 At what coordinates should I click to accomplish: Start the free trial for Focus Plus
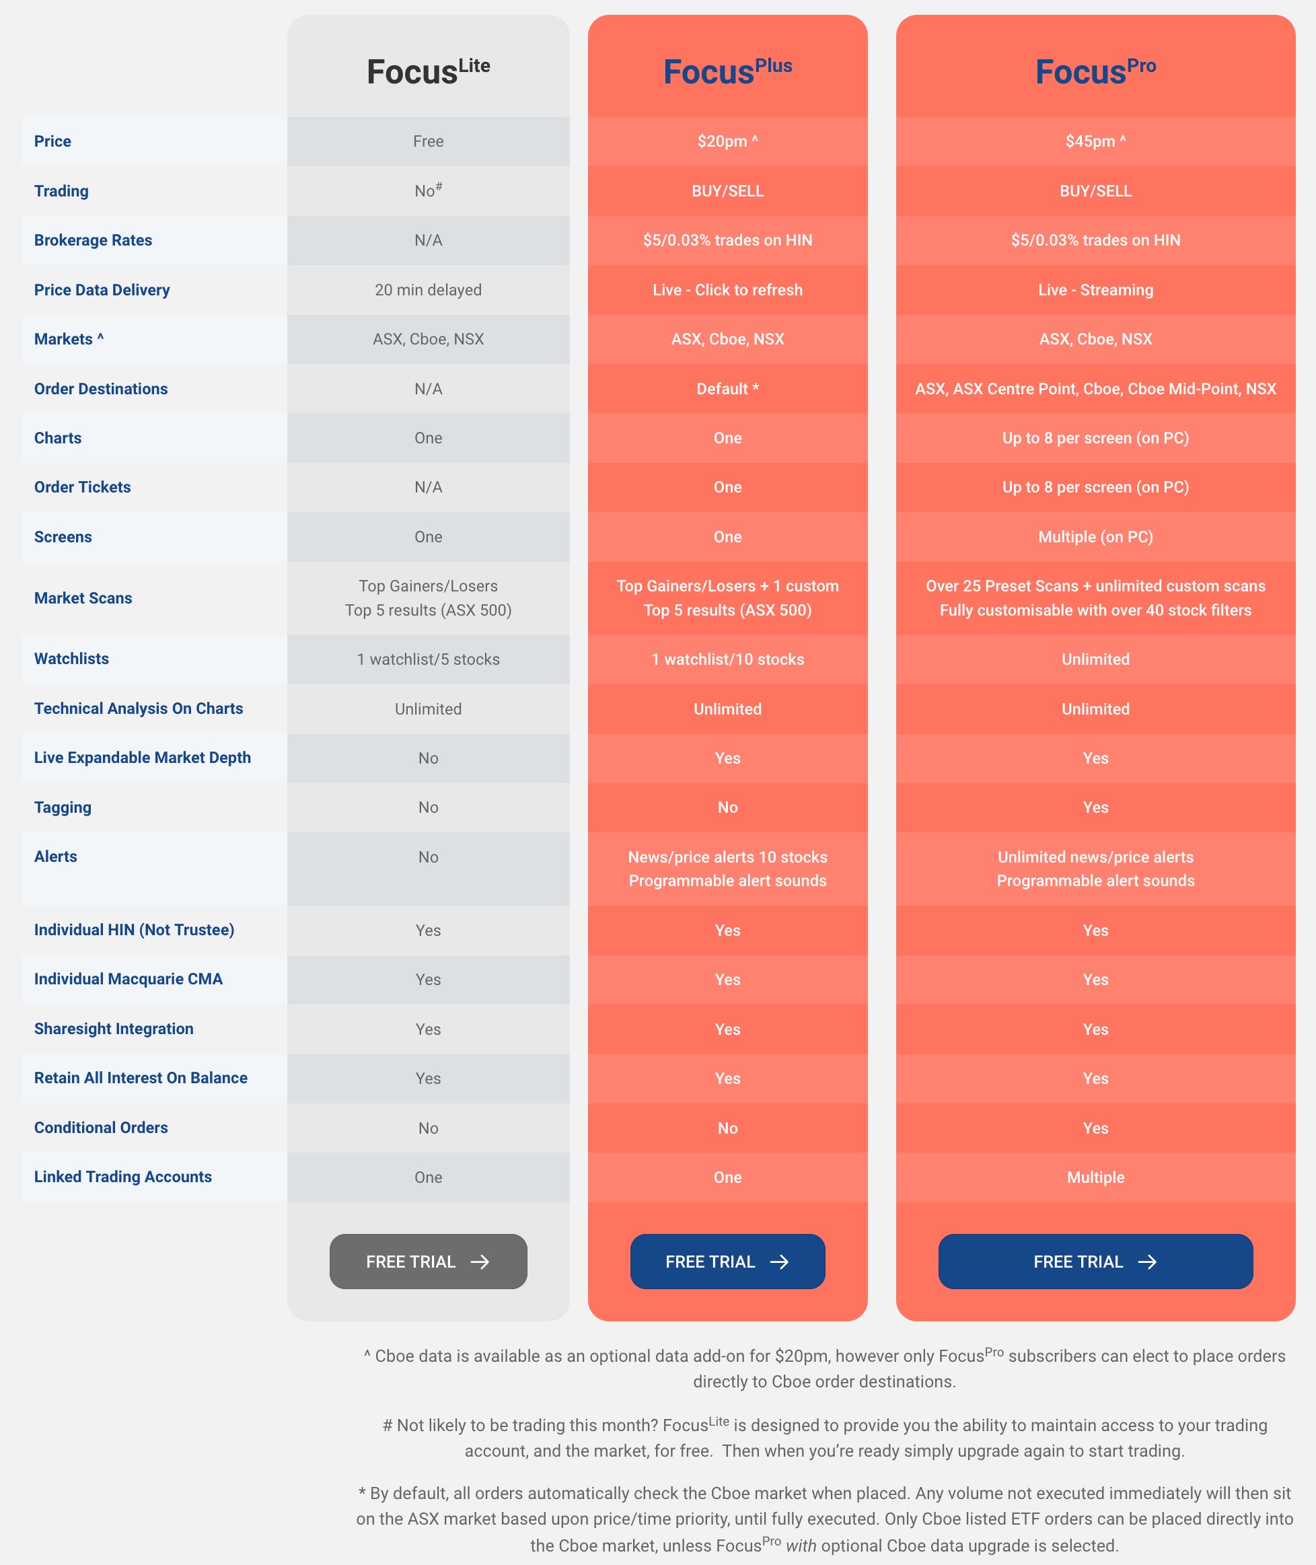(x=727, y=1262)
